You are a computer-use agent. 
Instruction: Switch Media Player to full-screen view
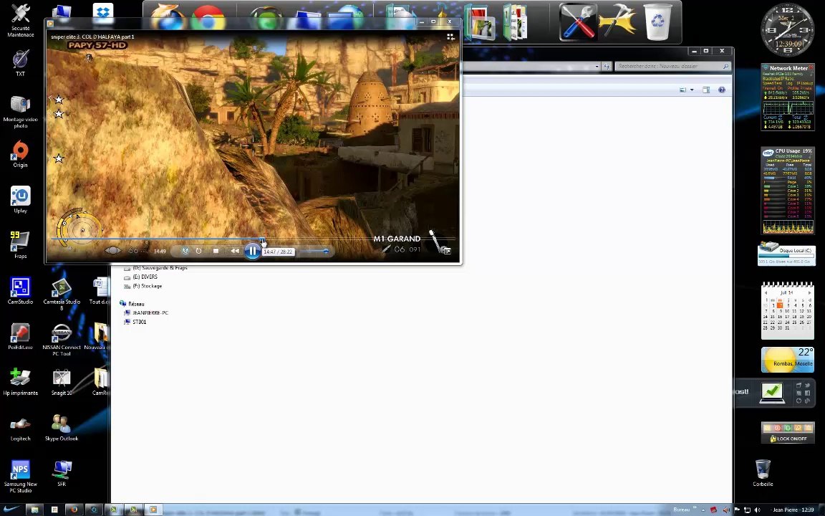[x=447, y=251]
